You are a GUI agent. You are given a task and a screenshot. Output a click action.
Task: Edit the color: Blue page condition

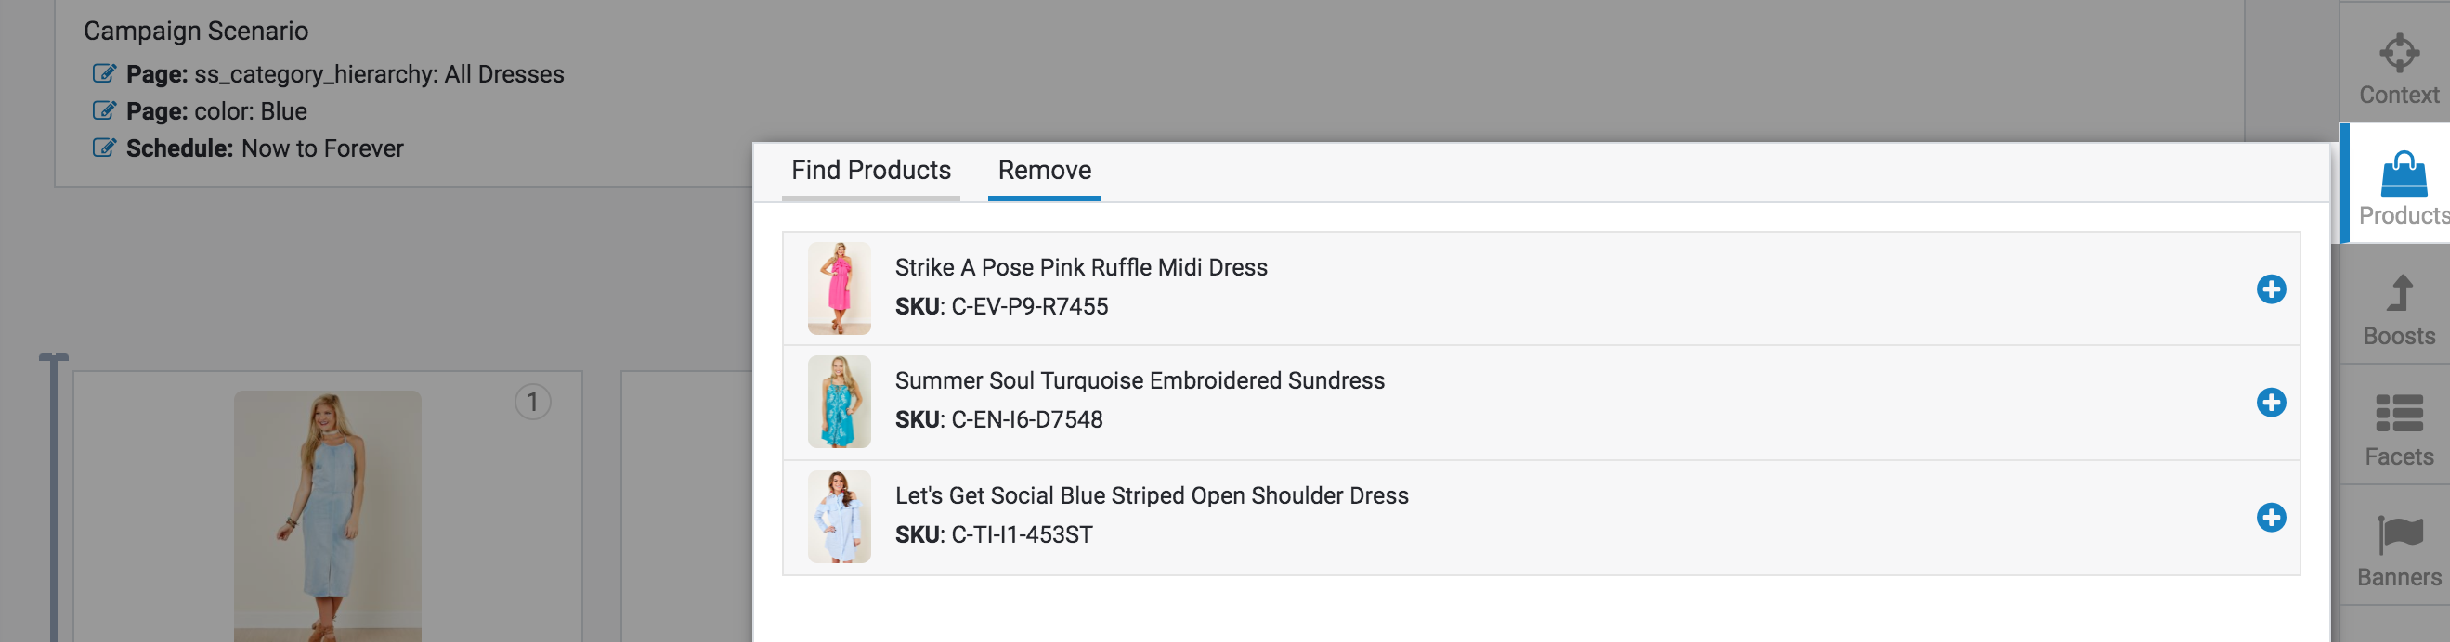(x=104, y=111)
